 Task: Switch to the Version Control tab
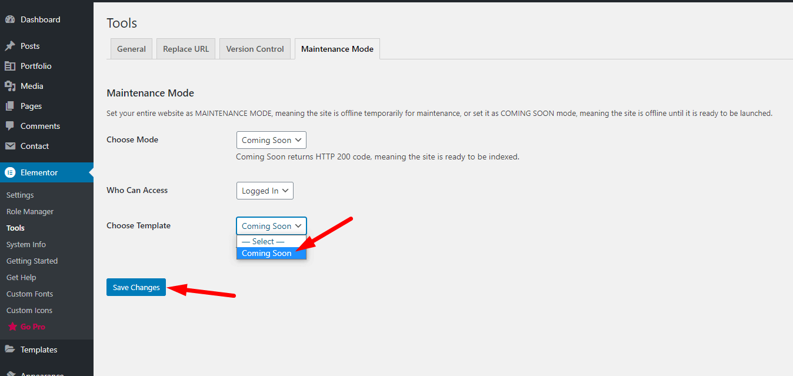click(255, 49)
